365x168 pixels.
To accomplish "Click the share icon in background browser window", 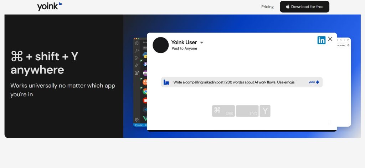I will [341, 40].
